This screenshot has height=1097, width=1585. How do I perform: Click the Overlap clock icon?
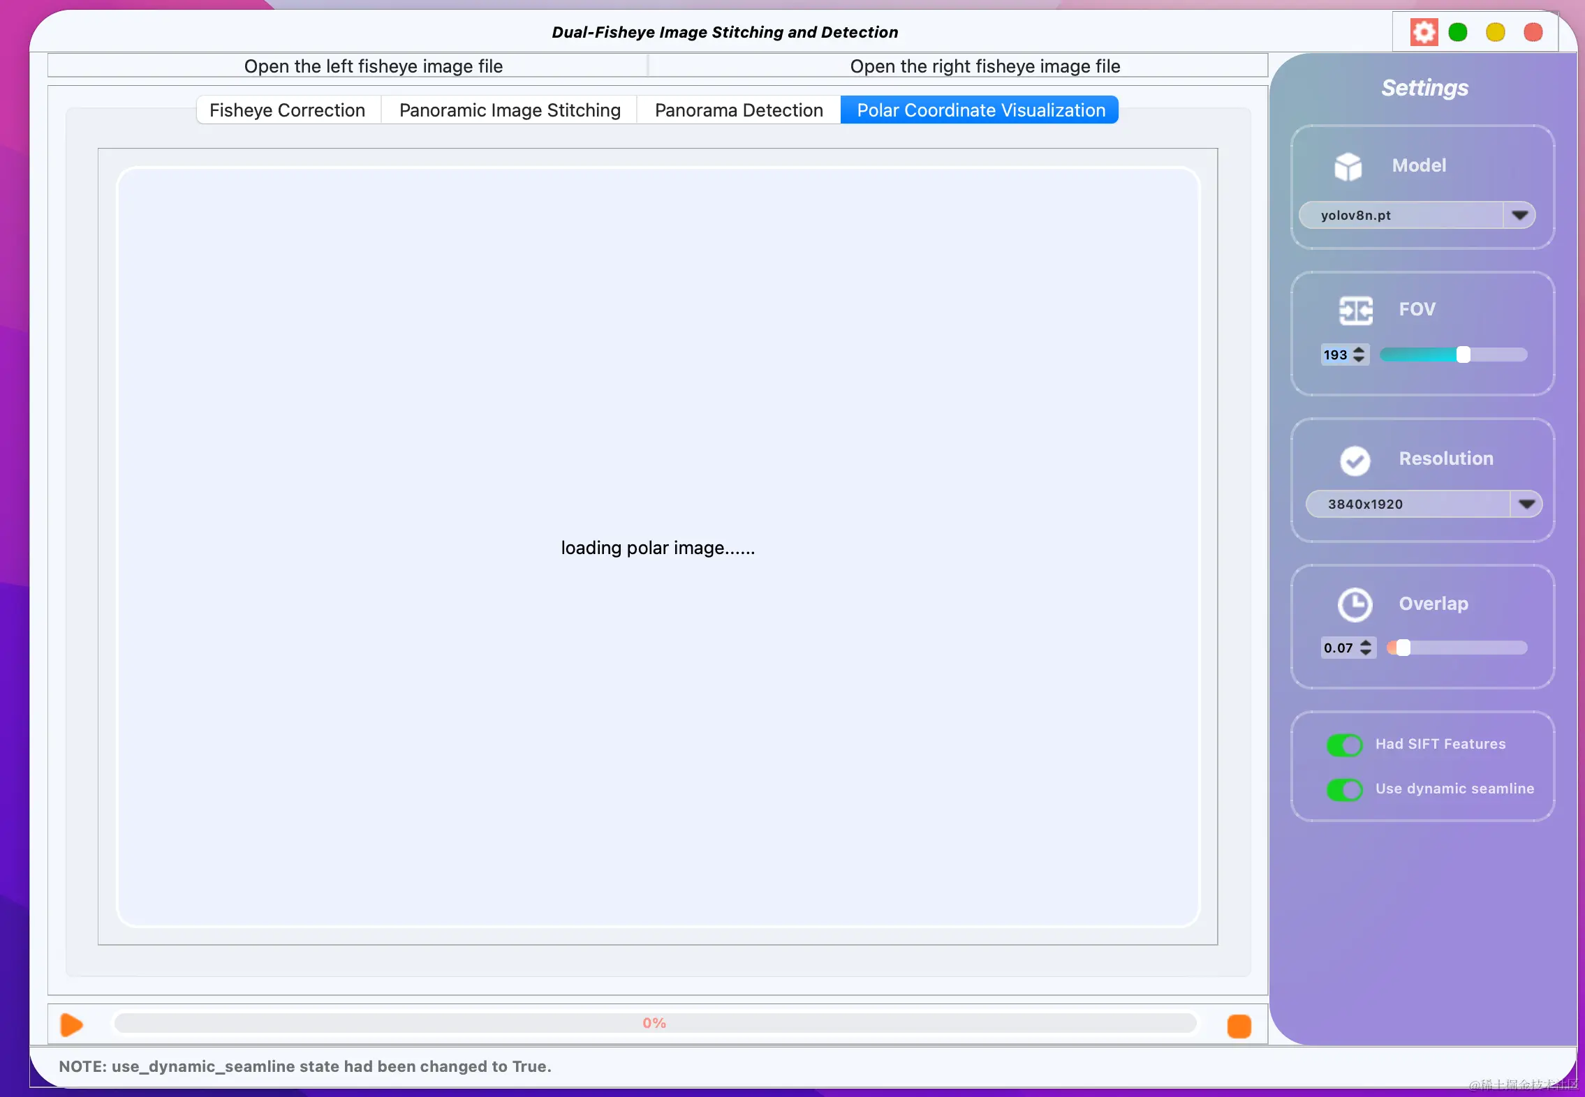tap(1355, 604)
